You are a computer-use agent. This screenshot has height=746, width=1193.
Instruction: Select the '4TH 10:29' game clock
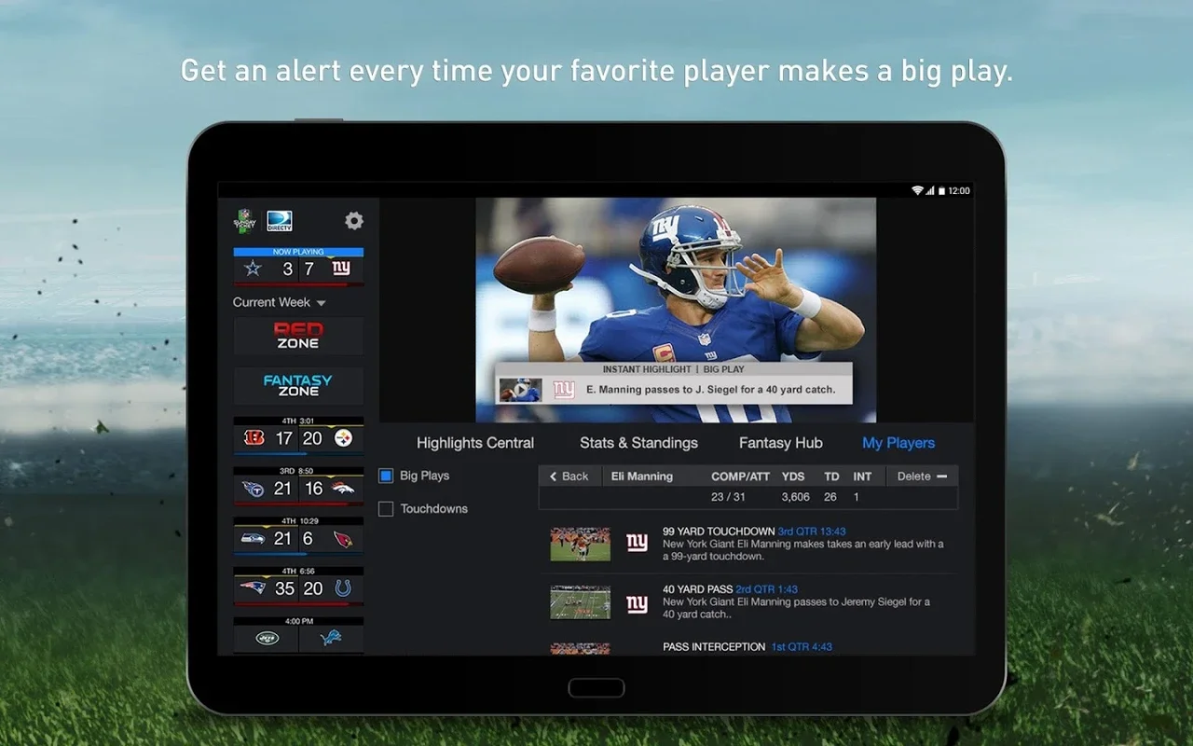(x=298, y=521)
